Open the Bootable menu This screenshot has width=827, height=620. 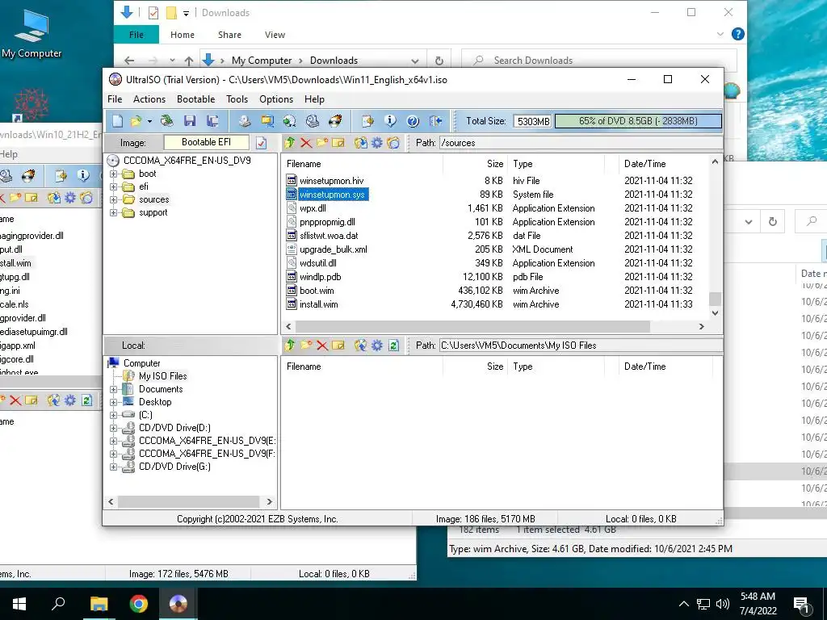(195, 99)
